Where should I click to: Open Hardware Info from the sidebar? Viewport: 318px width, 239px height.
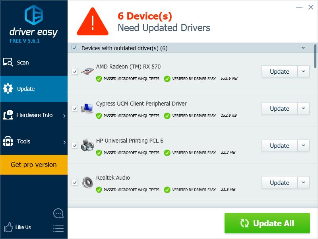34,115
